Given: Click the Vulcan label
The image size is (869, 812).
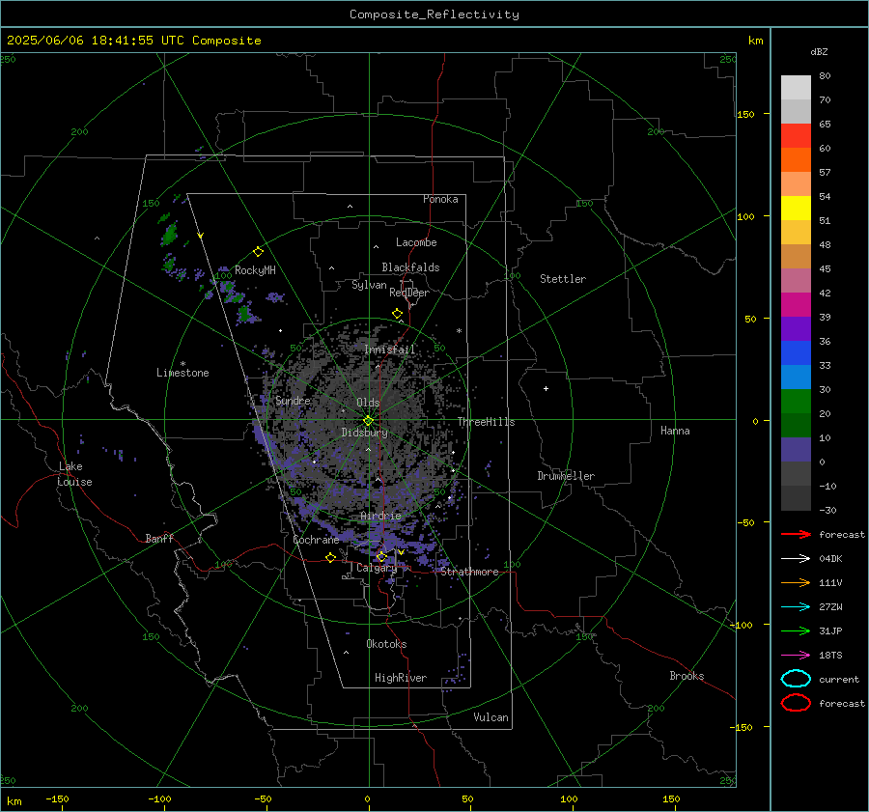Looking at the screenshot, I should click(x=491, y=717).
